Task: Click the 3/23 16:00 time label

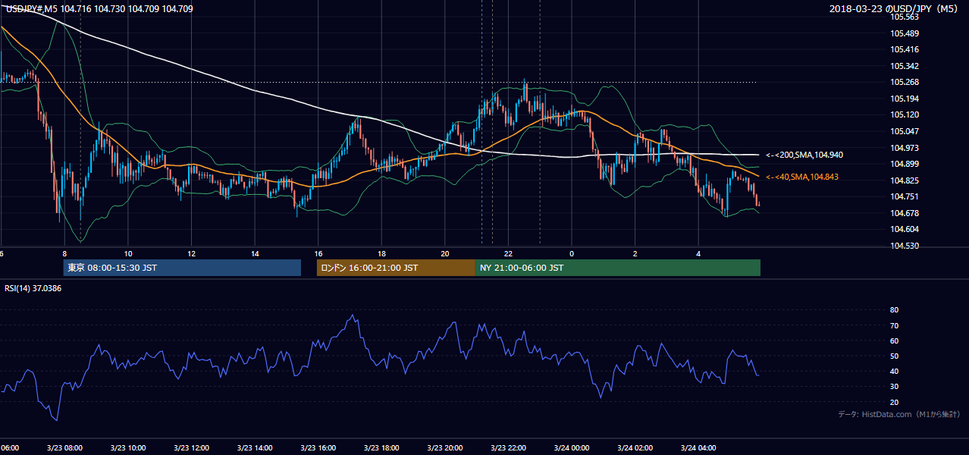Action: point(318,448)
